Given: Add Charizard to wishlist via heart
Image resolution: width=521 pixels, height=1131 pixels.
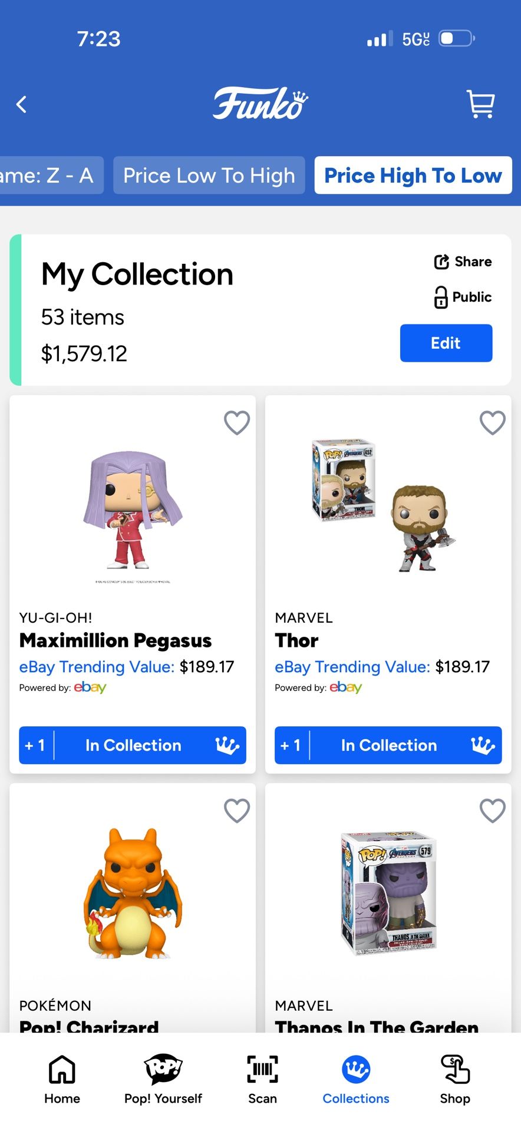Looking at the screenshot, I should click(237, 811).
